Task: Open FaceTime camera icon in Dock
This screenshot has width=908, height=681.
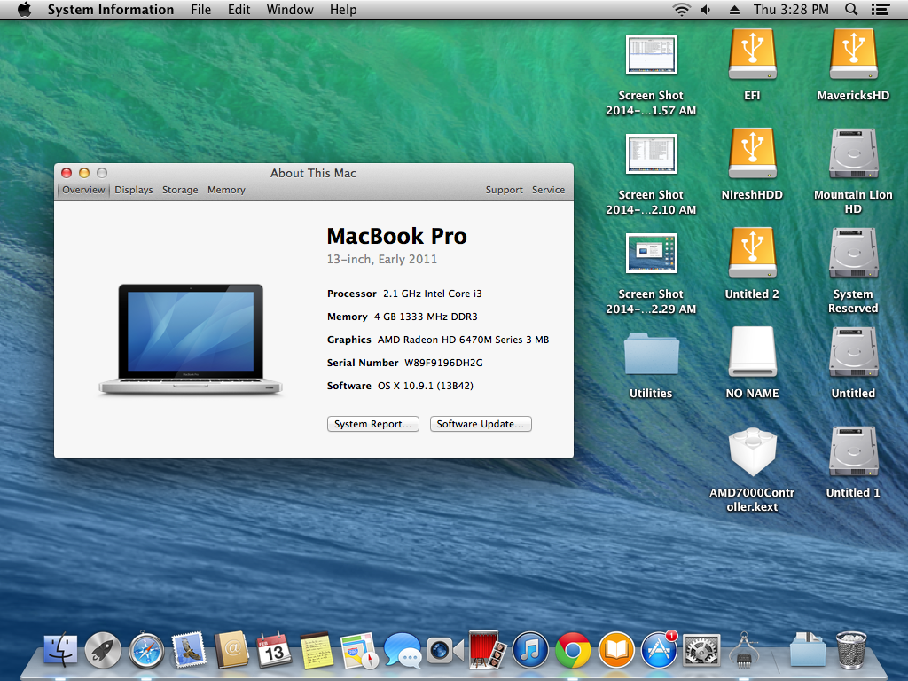Action: pyautogui.click(x=445, y=650)
